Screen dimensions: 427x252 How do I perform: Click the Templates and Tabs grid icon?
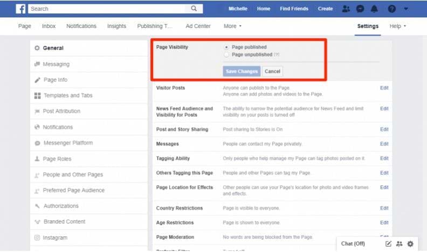(x=37, y=96)
